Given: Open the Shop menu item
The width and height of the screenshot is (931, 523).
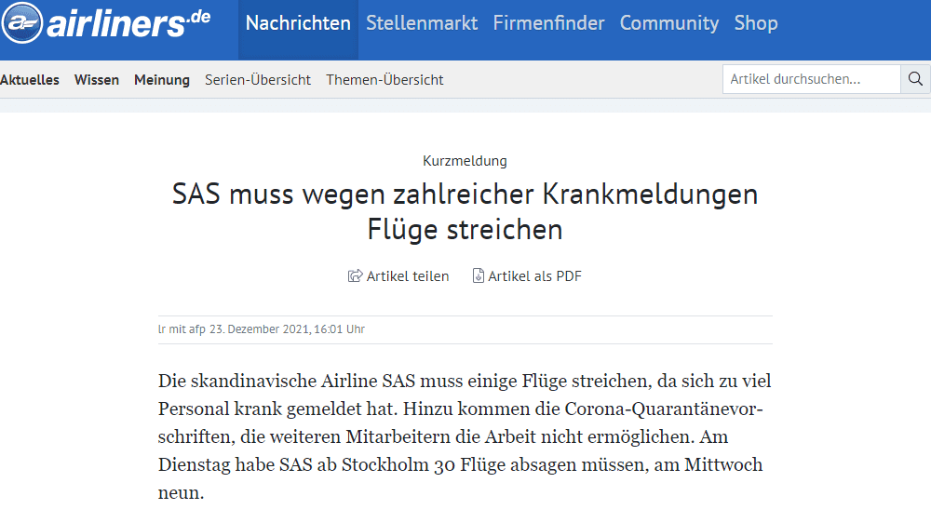Looking at the screenshot, I should pyautogui.click(x=756, y=23).
